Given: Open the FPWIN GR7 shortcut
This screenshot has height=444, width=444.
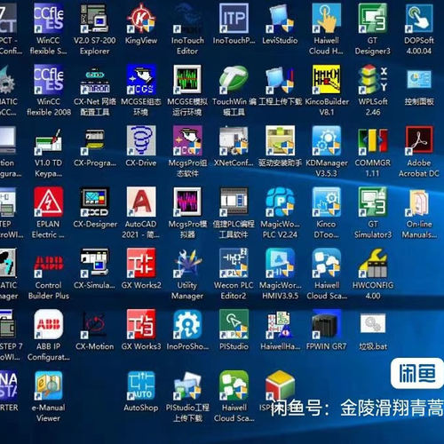Looking at the screenshot, I should click(327, 324).
